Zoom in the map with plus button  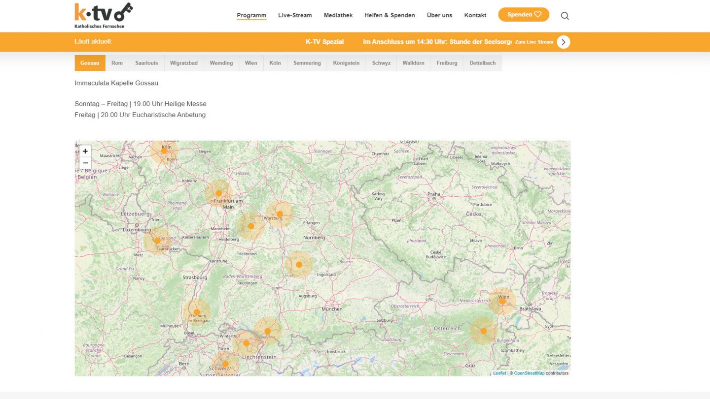(85, 151)
